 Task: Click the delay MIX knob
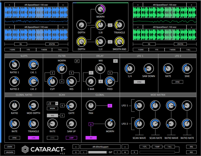click(x=100, y=69)
